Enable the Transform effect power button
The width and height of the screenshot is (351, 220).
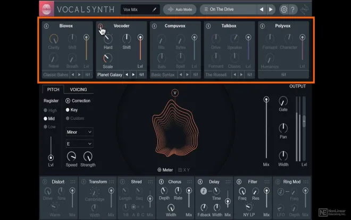(83, 182)
